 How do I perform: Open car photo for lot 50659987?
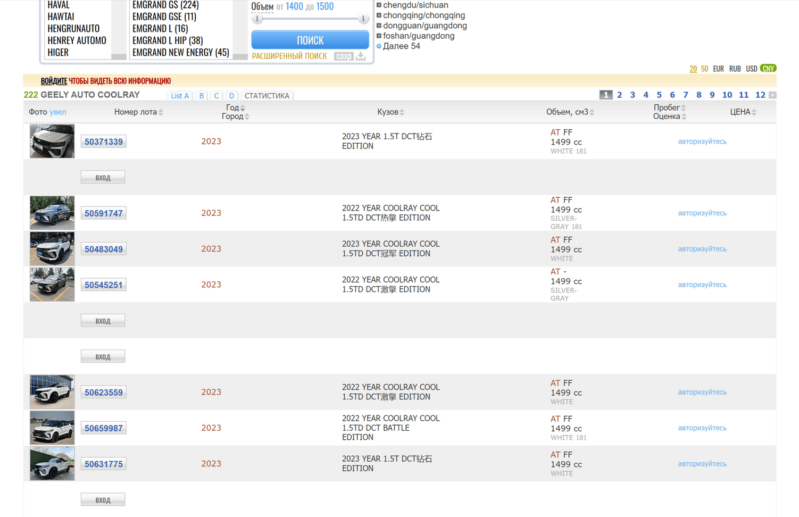pyautogui.click(x=52, y=428)
